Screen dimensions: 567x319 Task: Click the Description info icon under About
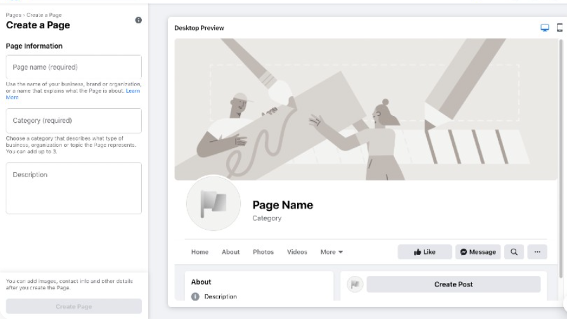195,297
